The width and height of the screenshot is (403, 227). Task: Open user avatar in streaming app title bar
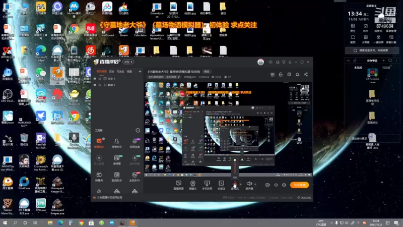click(x=260, y=62)
